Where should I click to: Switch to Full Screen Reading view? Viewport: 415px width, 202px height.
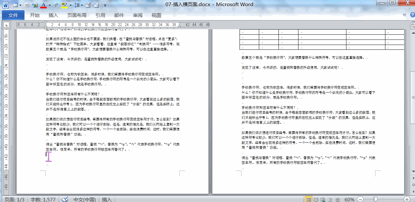[x=316, y=199]
